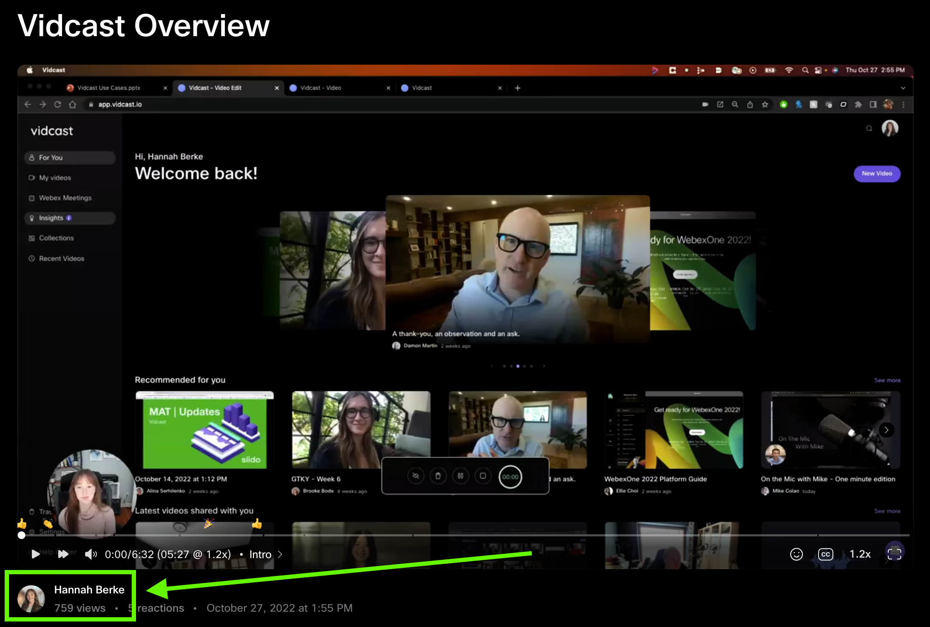This screenshot has width=930, height=627.
Task: Click the vidcast logo in the sidebar
Action: [x=52, y=131]
